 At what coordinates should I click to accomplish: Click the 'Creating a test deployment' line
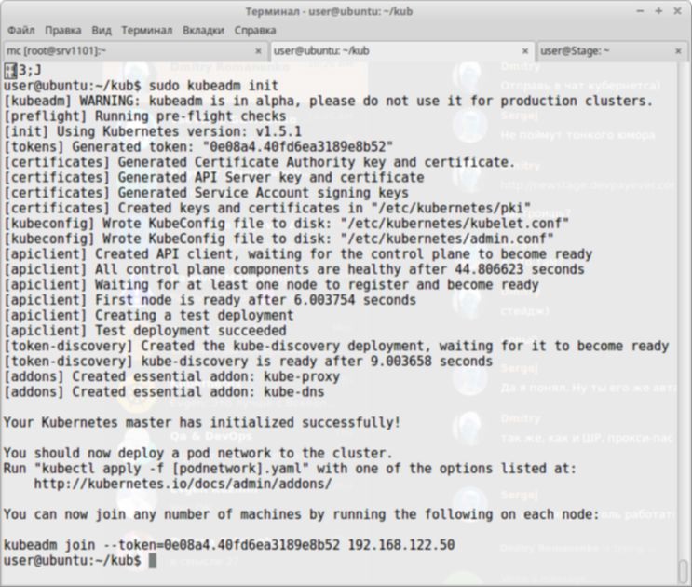click(x=148, y=315)
